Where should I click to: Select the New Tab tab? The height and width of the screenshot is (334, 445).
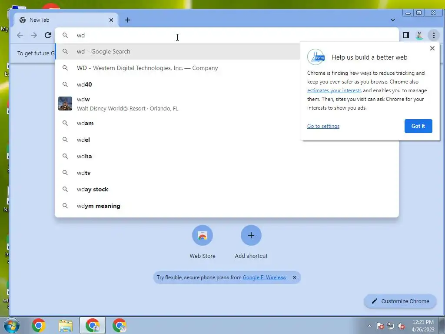click(x=66, y=20)
